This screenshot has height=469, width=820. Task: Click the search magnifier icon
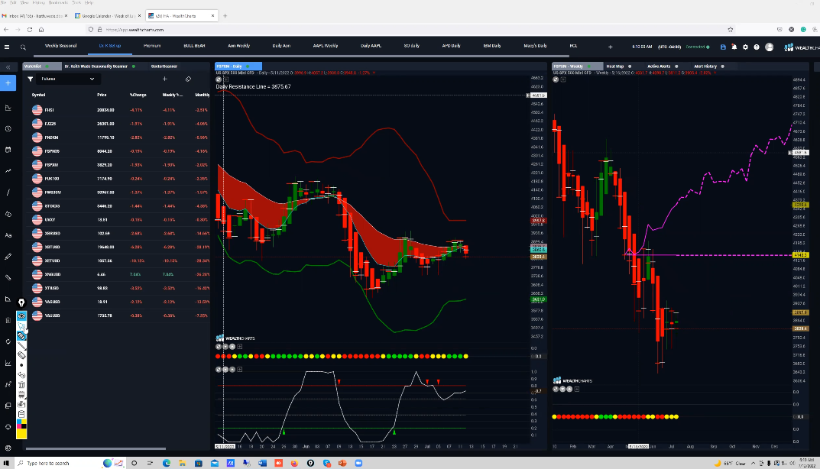coord(23,47)
